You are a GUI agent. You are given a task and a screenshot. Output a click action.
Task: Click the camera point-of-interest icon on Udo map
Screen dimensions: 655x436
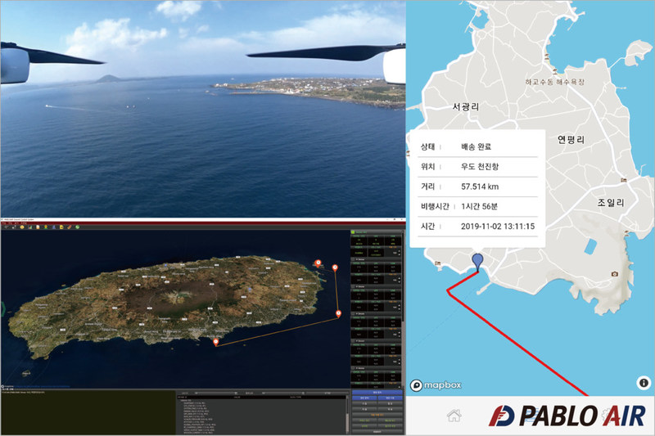click(x=615, y=274)
